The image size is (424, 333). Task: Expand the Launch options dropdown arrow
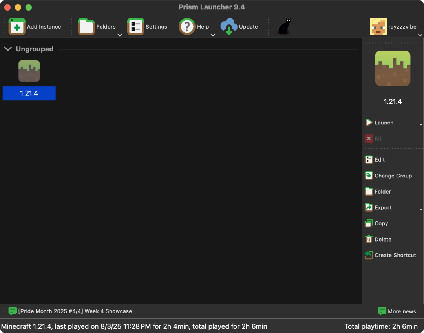[421, 125]
